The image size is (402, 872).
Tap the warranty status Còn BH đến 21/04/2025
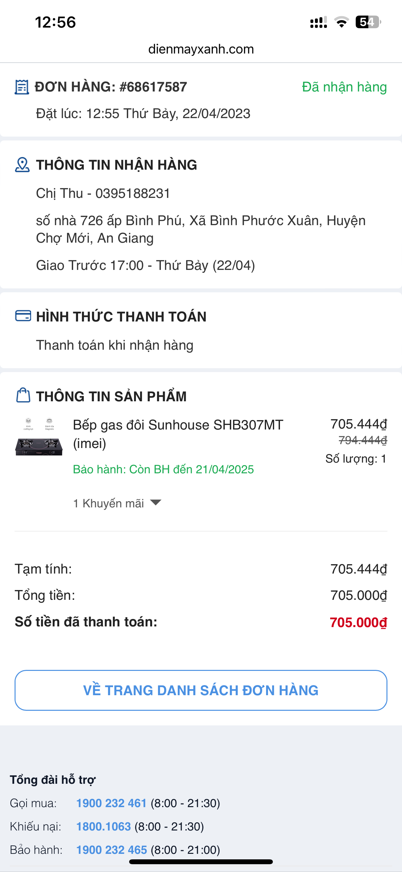[x=163, y=469]
